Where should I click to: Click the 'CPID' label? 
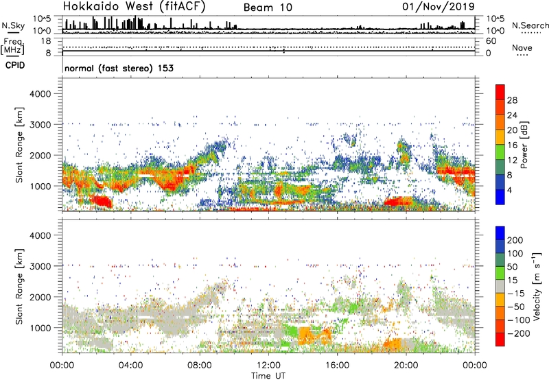click(x=15, y=65)
